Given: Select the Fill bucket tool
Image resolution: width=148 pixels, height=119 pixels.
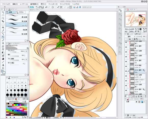Looking at the screenshot, I should [3, 56].
